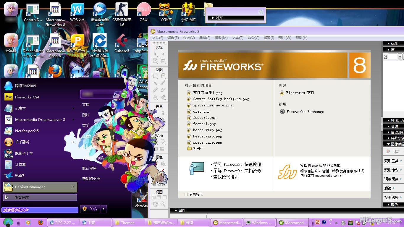Open the 修改(M) menu
404x227 pixels.
point(221,38)
